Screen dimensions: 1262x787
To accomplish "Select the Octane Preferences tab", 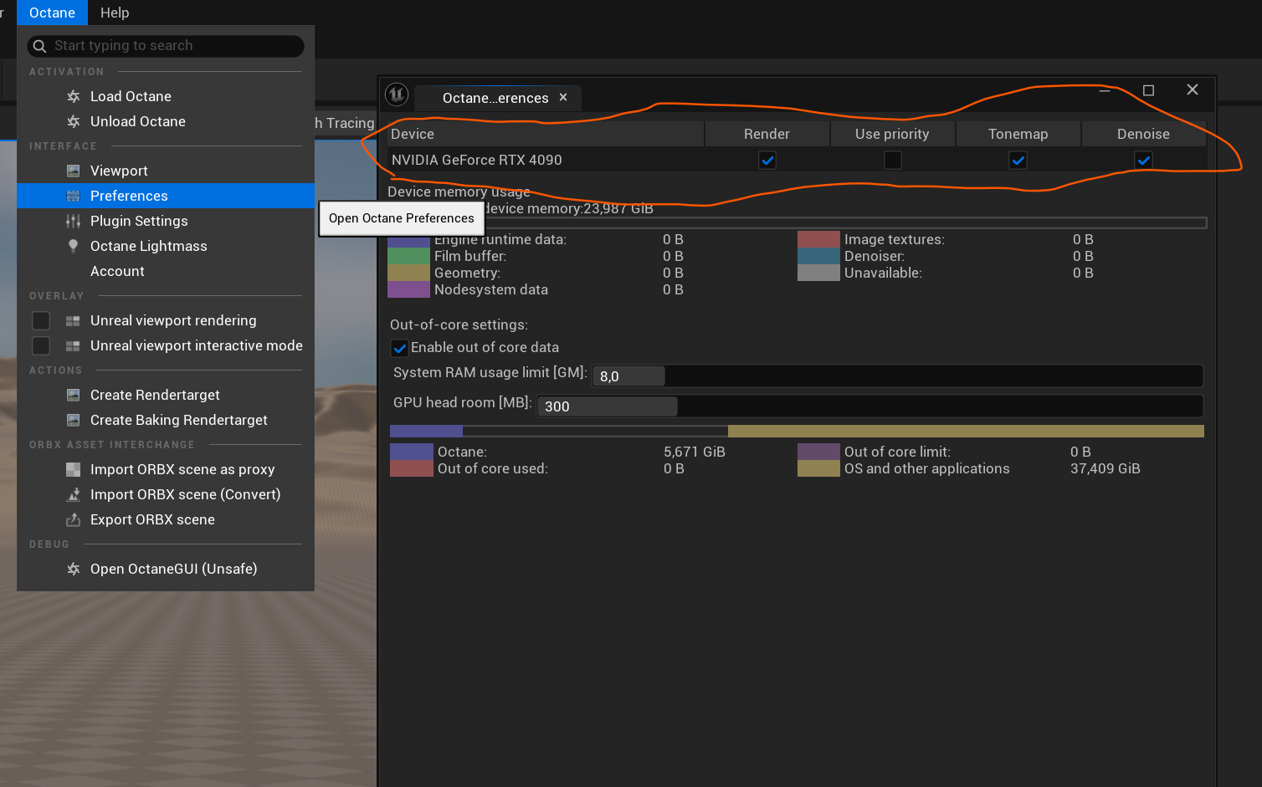I will (x=495, y=98).
